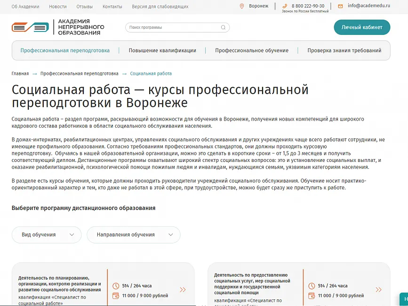Open Об Академии page
The width and height of the screenshot is (408, 306).
25,7
